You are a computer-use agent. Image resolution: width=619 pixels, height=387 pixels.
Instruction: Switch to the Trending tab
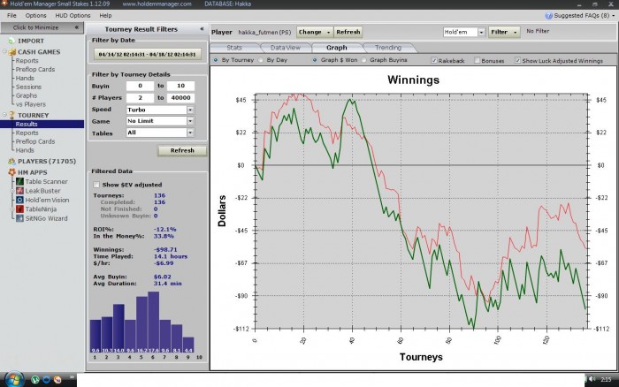pos(388,48)
